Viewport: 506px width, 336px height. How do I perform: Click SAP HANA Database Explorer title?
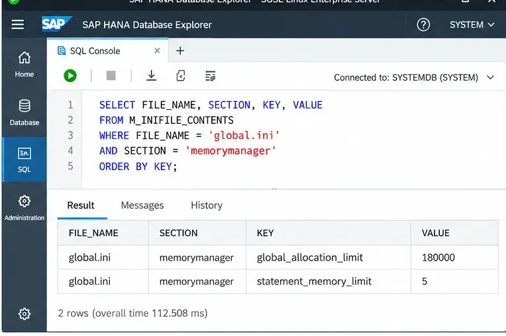147,25
